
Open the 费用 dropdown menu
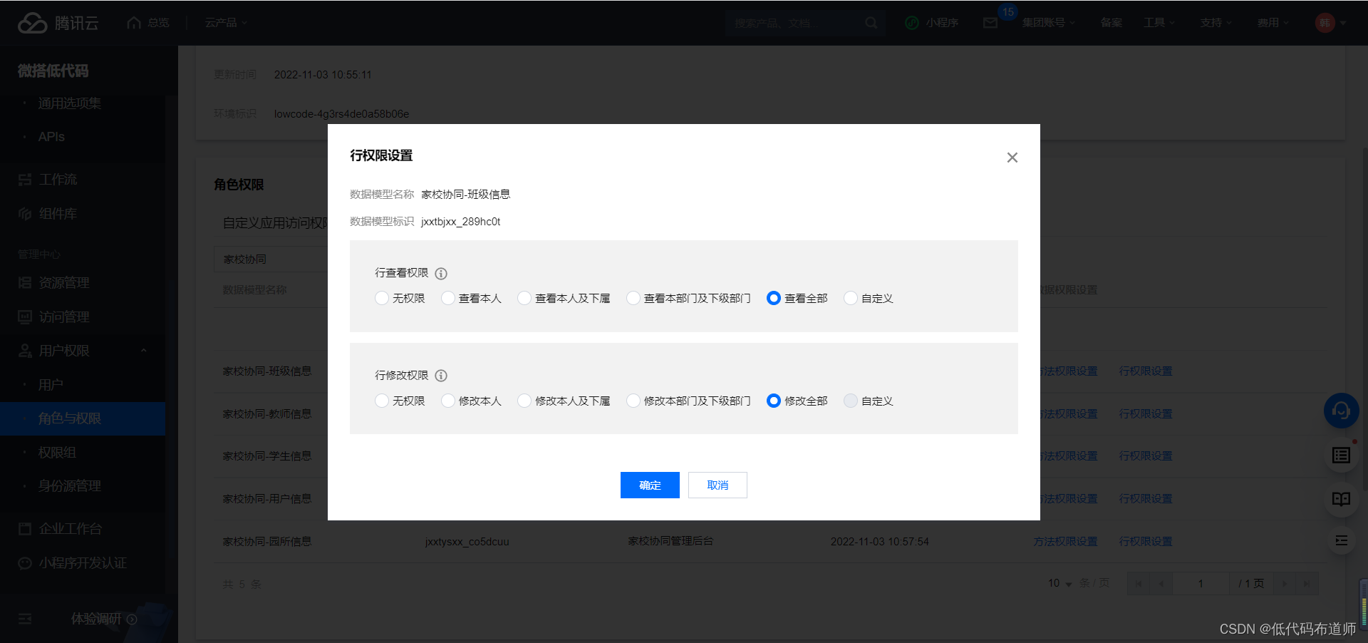pyautogui.click(x=1273, y=23)
